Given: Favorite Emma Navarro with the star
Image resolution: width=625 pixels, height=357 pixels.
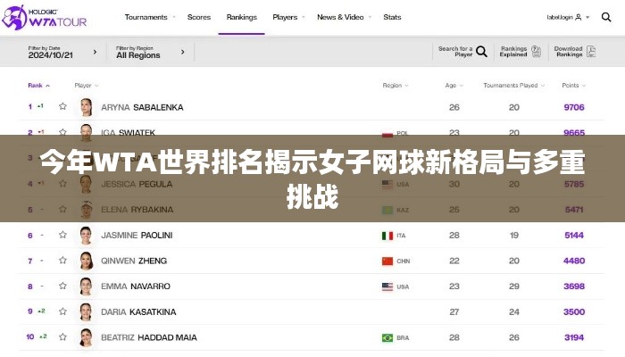Looking at the screenshot, I should click(x=62, y=286).
